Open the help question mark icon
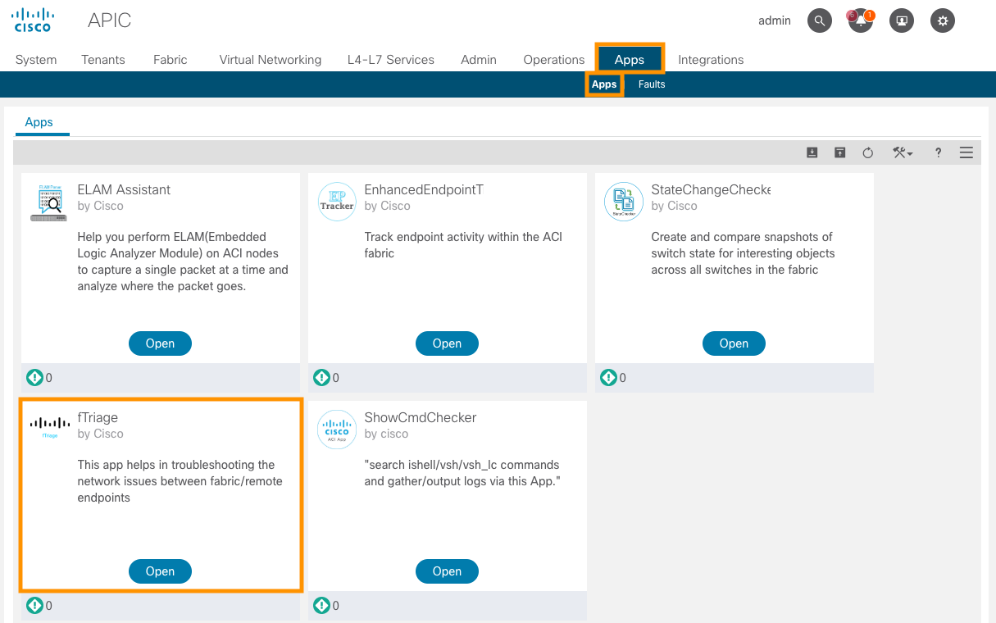The width and height of the screenshot is (996, 623). 938,152
